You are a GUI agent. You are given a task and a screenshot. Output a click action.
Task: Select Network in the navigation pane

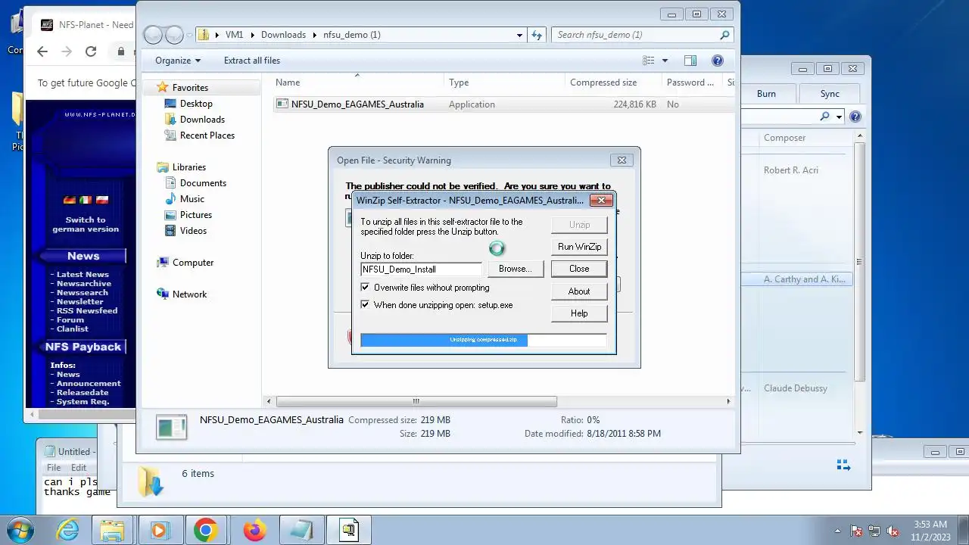click(189, 294)
